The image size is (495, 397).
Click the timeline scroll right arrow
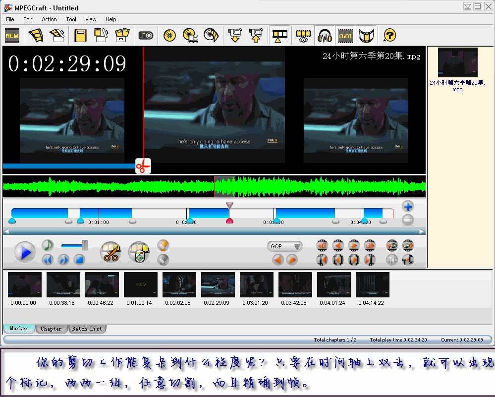[422, 232]
